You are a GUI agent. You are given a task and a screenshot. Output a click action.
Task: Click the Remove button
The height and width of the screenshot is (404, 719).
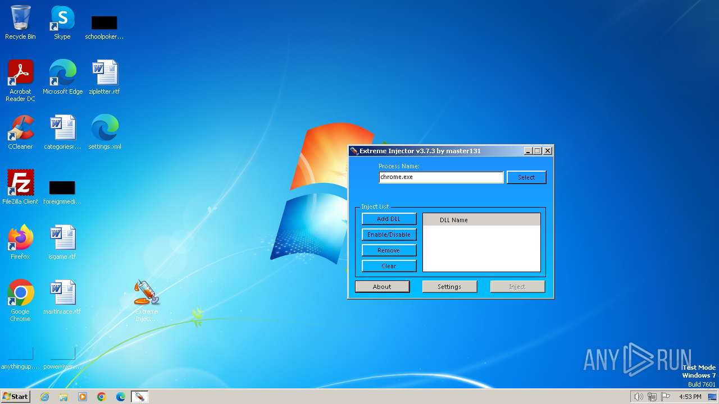[x=389, y=250]
